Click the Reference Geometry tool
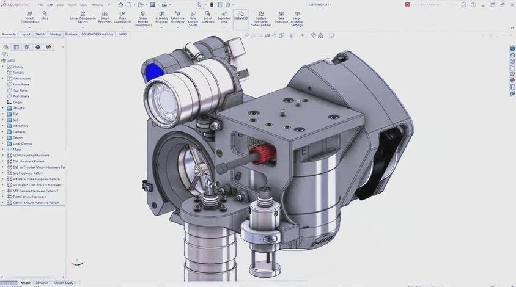The height and width of the screenshot is (287, 516). click(x=177, y=18)
